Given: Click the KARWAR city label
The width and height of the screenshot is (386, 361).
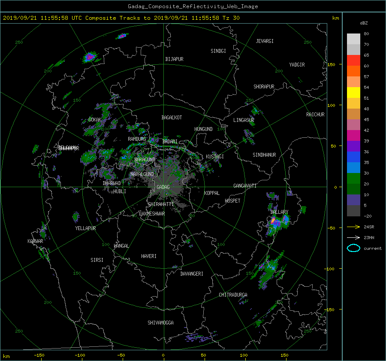Looking at the screenshot, I should tap(35, 241).
